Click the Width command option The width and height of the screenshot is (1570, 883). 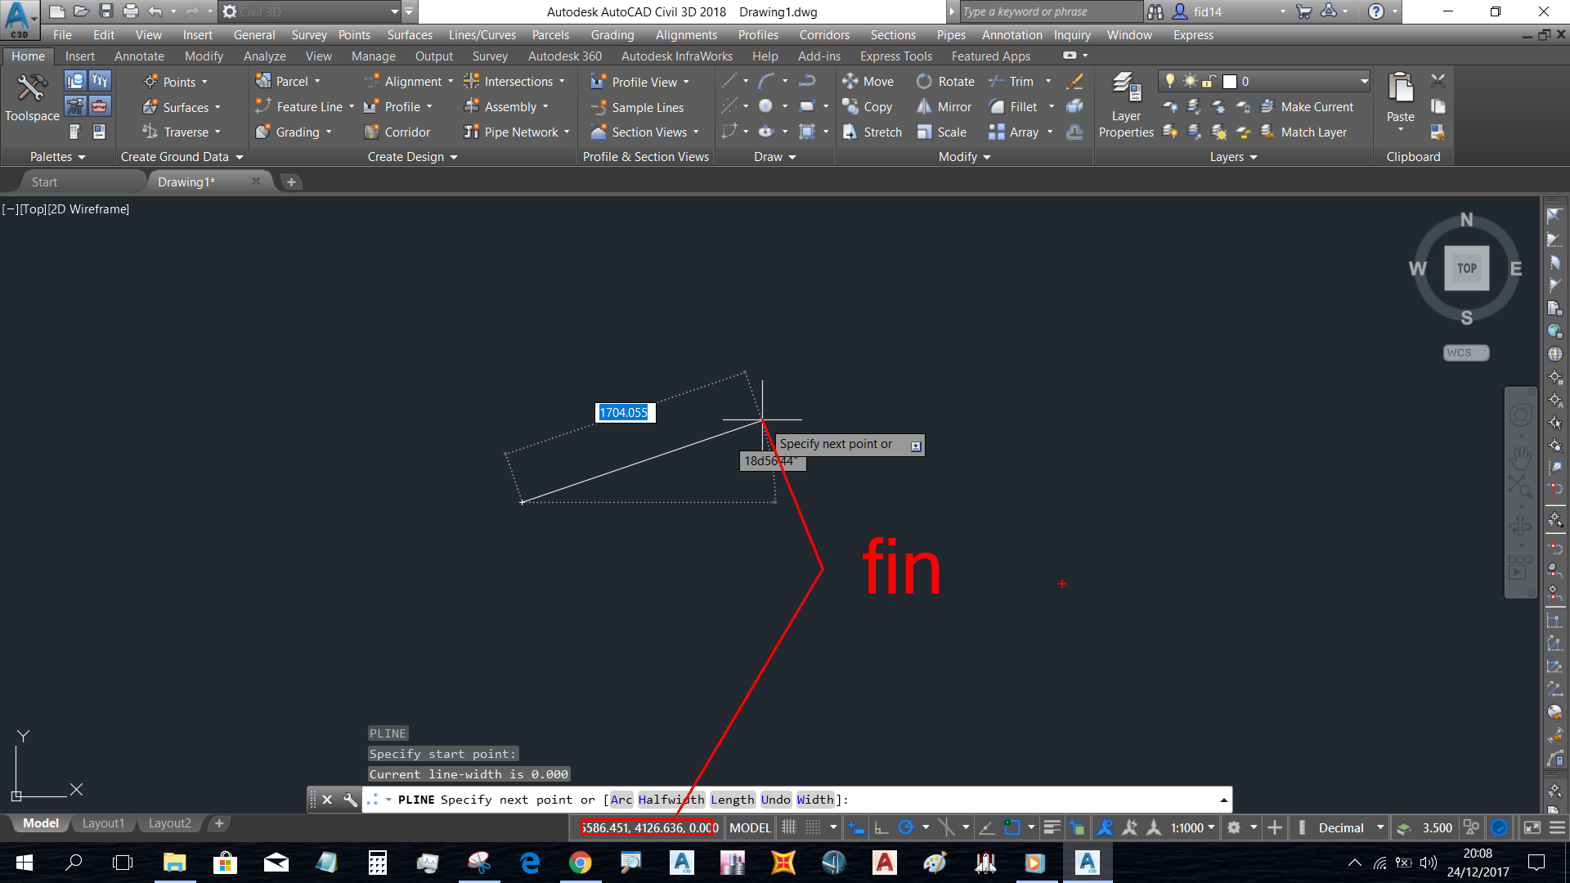coord(815,800)
